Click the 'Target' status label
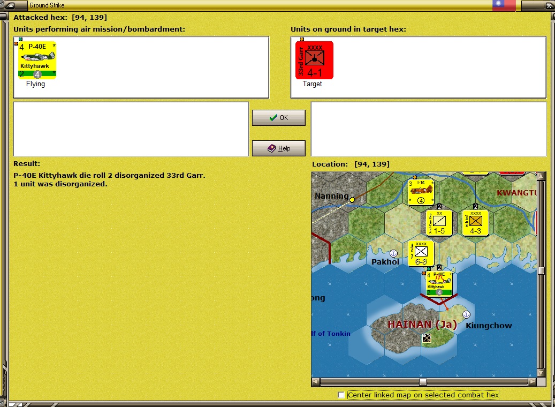The height and width of the screenshot is (407, 555). pyautogui.click(x=312, y=84)
